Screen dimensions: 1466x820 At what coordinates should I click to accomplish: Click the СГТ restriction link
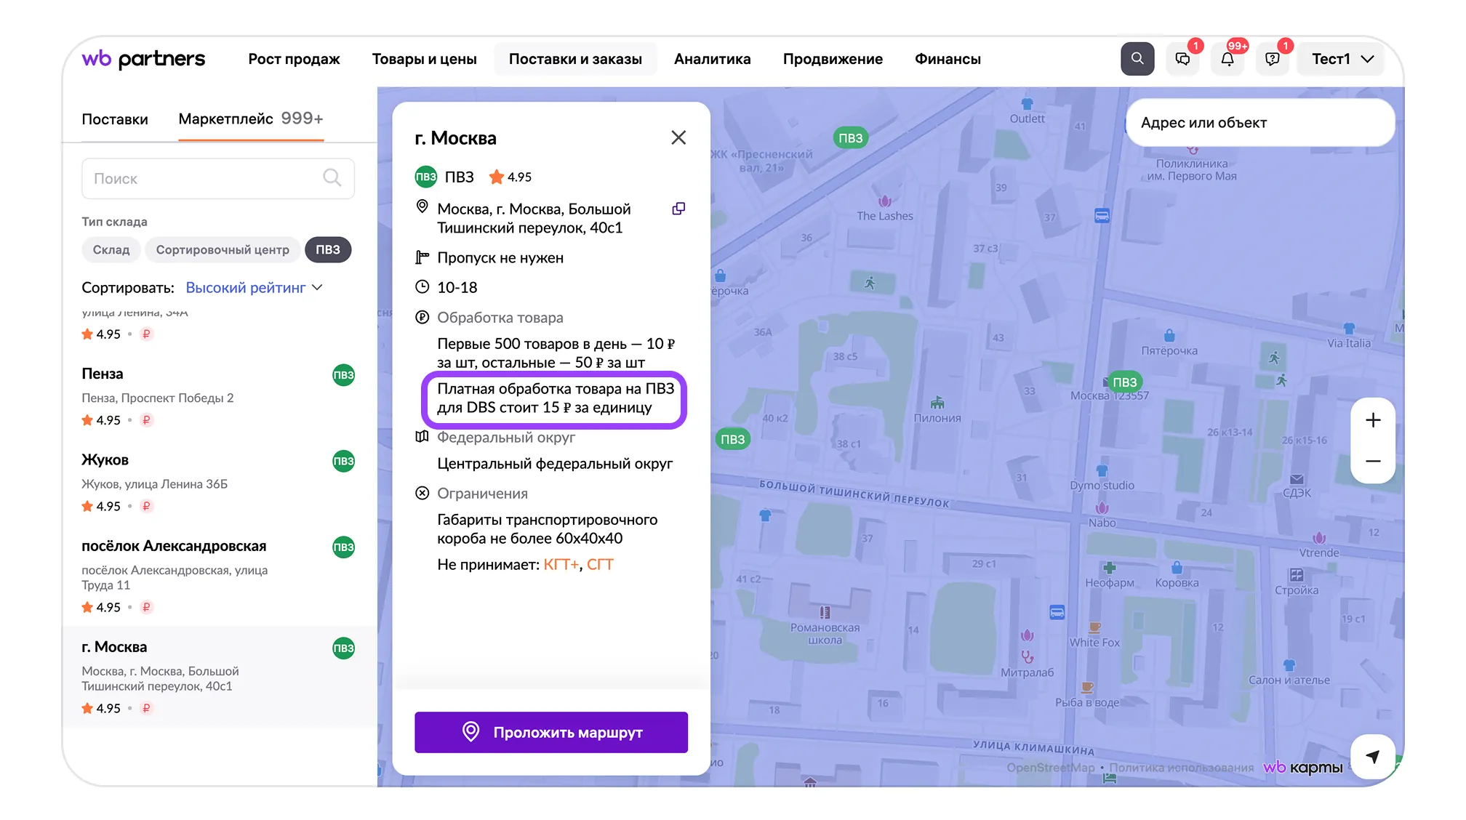pyautogui.click(x=600, y=565)
